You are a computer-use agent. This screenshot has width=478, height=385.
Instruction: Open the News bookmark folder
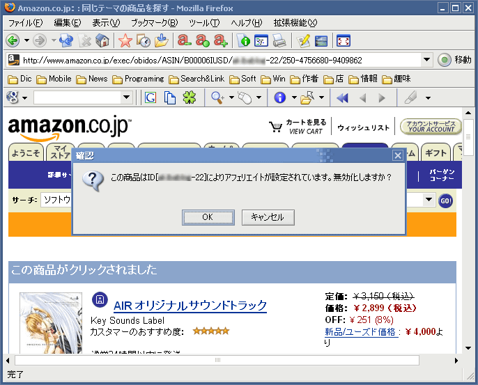tap(92, 79)
